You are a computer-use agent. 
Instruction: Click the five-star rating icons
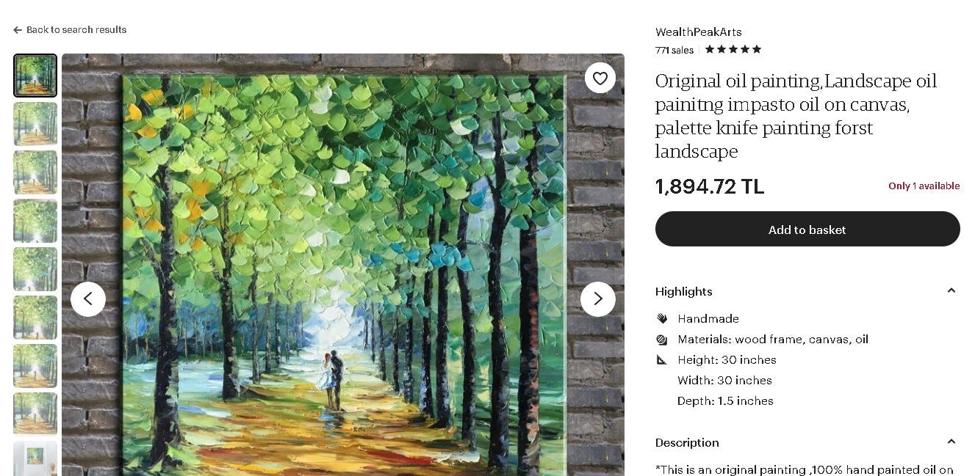[x=733, y=50]
